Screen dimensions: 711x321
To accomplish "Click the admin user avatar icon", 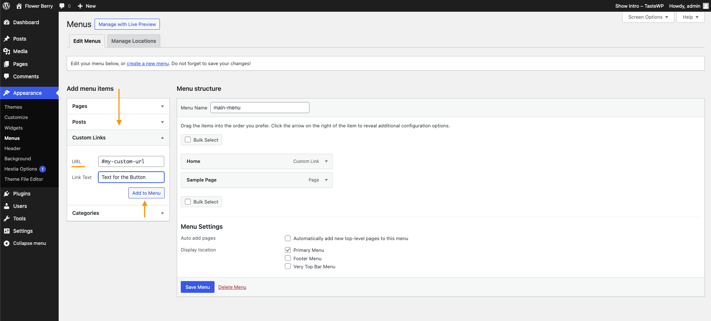I will (x=705, y=6).
